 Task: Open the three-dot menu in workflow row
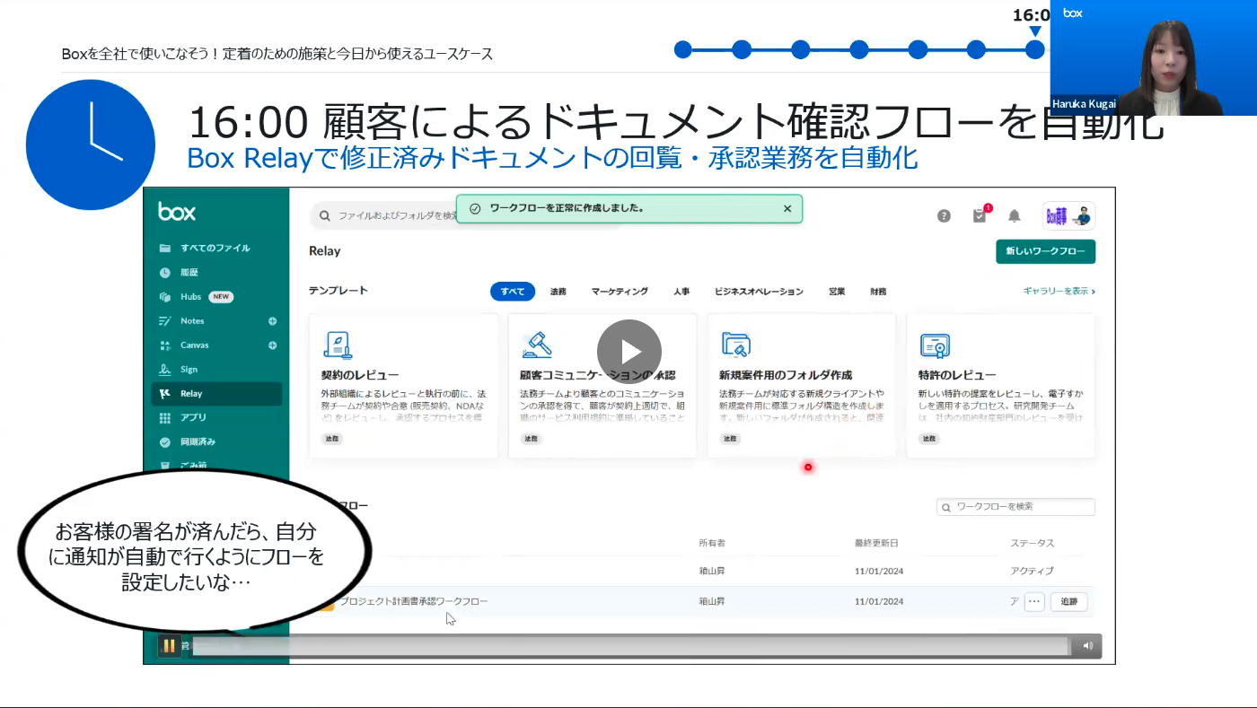[x=1034, y=602]
